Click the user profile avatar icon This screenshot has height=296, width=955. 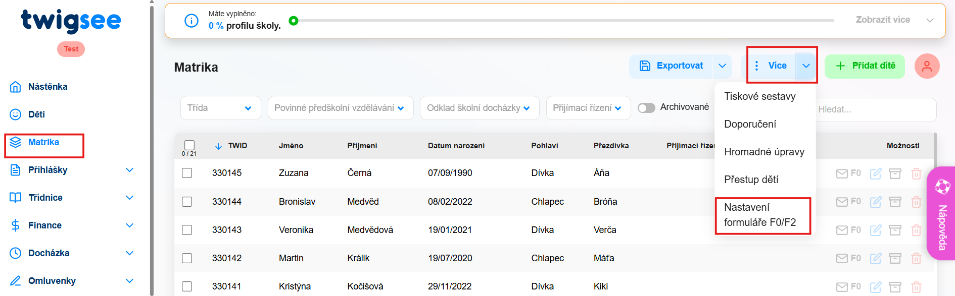(927, 66)
